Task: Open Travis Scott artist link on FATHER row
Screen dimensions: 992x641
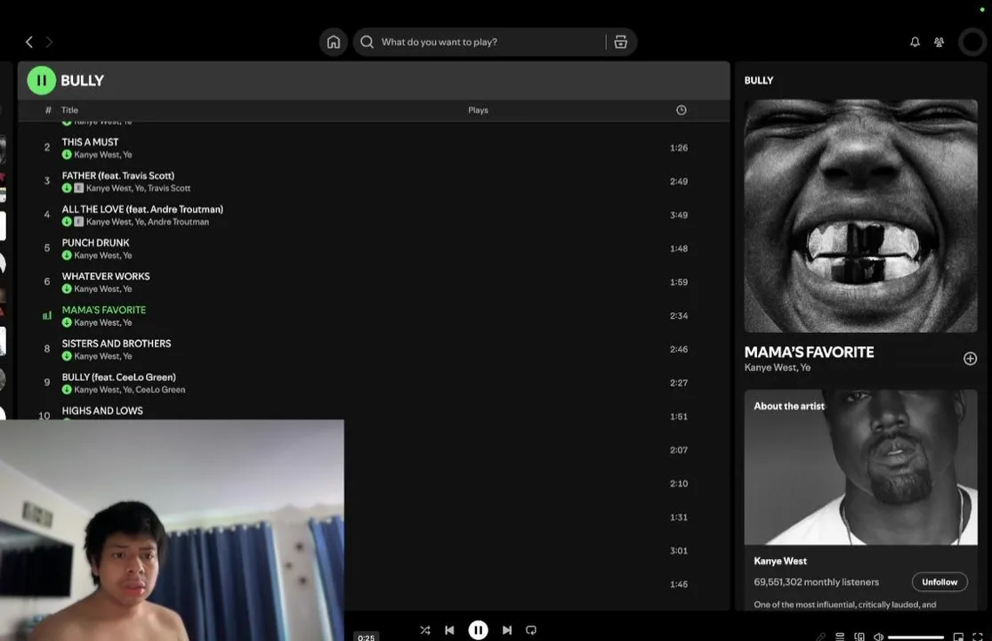Action: [169, 188]
